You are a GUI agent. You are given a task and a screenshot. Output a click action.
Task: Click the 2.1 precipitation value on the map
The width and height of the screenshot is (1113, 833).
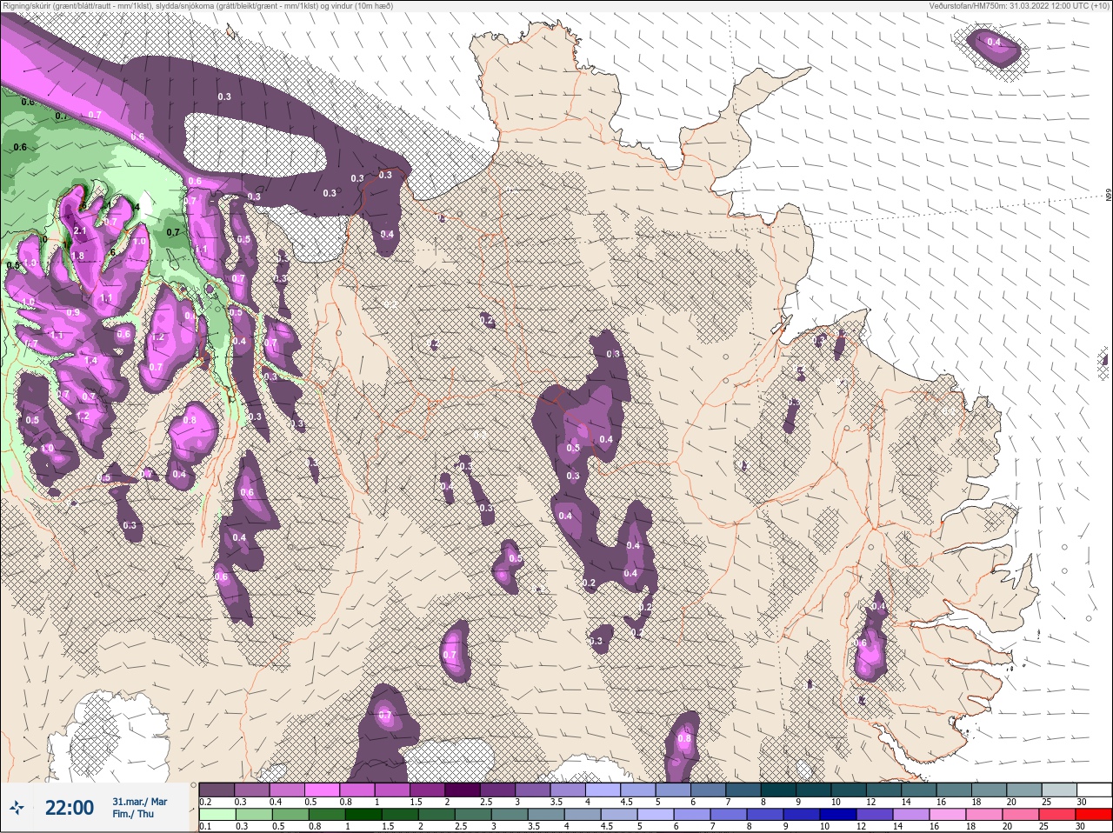tap(80, 231)
